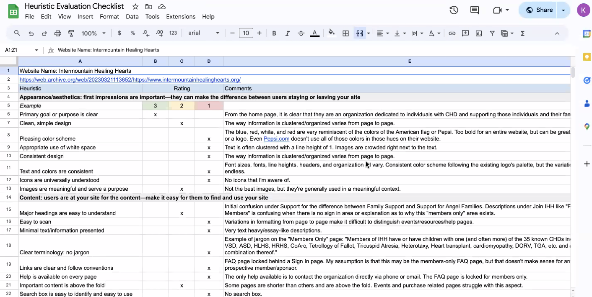Decrease decimal places
The height and width of the screenshot is (297, 592).
point(145,33)
